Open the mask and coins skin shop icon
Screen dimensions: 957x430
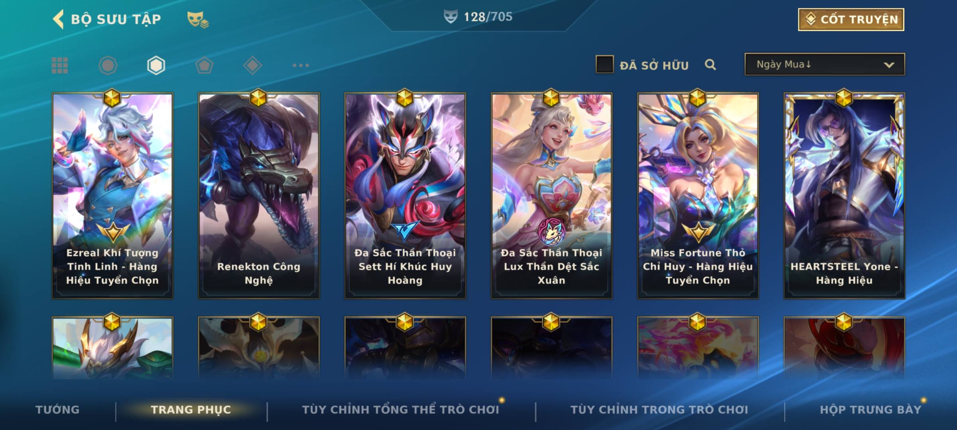198,20
